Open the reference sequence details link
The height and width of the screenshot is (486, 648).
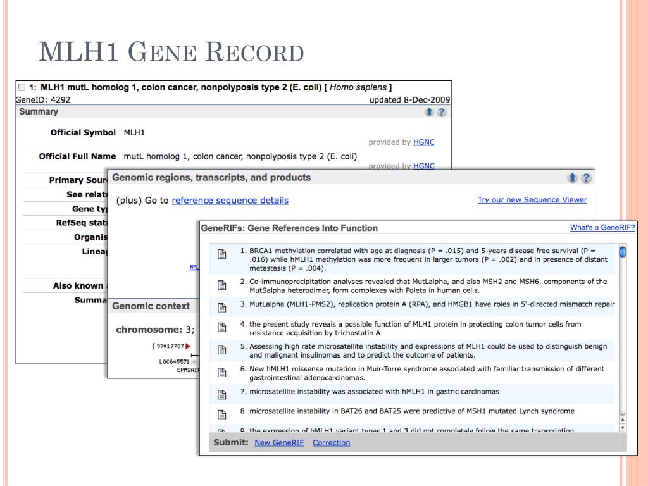[x=230, y=201]
